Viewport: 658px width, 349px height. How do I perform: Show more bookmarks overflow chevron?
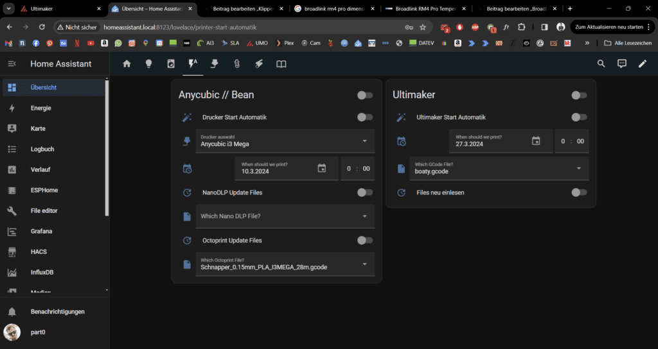coord(587,43)
